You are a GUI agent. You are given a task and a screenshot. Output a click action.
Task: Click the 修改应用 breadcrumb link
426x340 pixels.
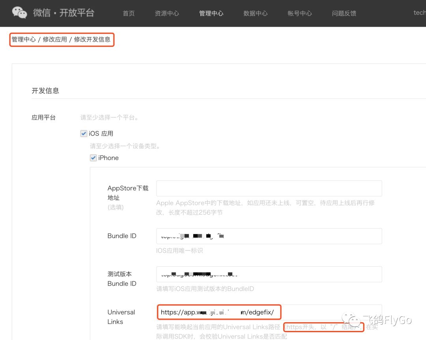point(55,39)
